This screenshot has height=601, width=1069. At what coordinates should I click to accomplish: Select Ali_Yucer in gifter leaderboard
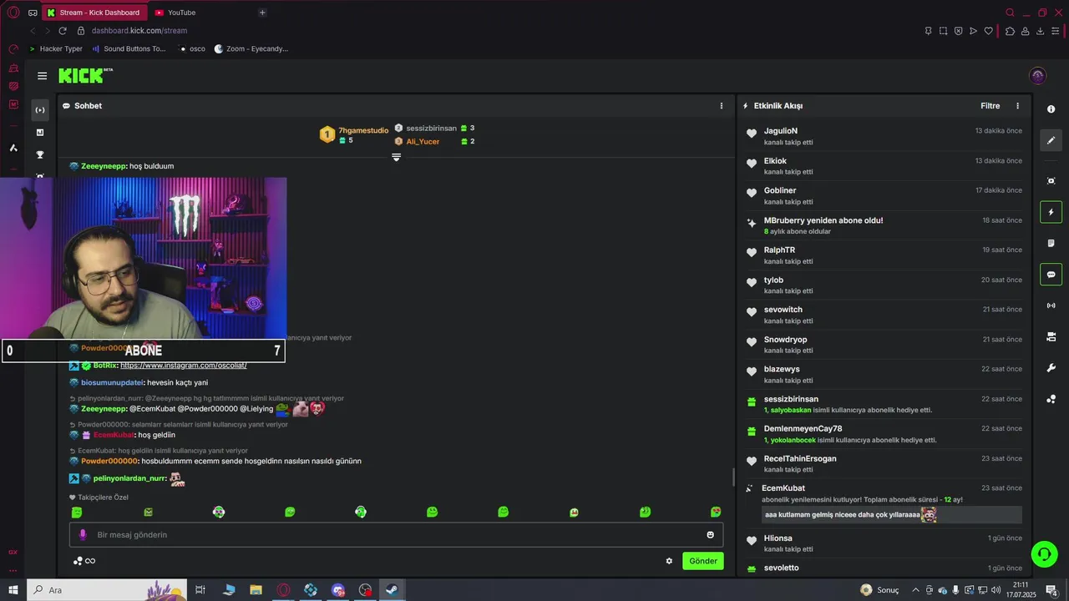[423, 142]
